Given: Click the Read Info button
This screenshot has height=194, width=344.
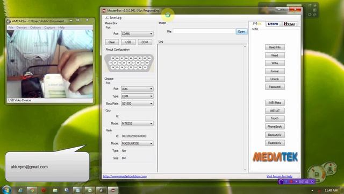Looking at the screenshot, I should [x=275, y=47].
